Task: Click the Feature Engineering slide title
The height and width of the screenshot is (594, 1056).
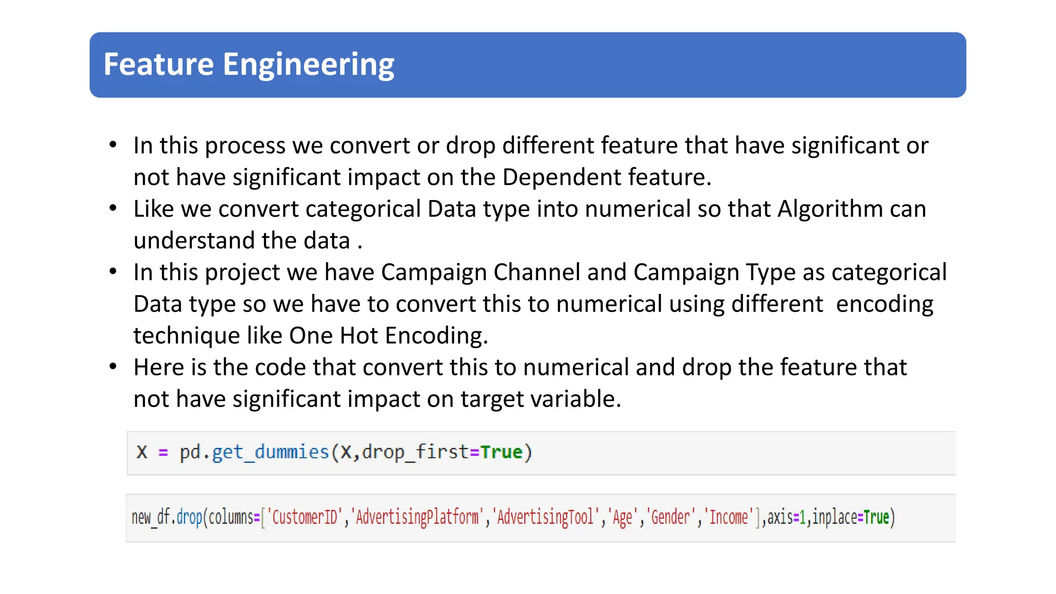Action: pyautogui.click(x=249, y=64)
